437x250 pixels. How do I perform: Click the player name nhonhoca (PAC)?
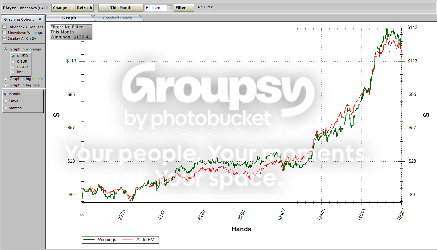(x=34, y=8)
